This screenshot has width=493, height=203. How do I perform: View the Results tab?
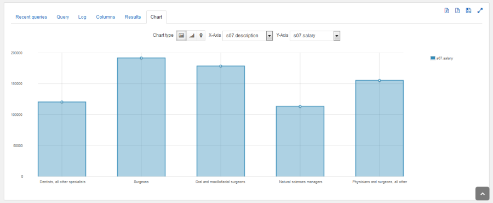click(x=133, y=17)
